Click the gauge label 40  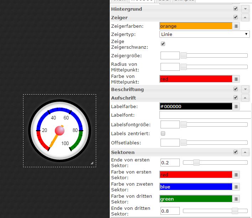(53, 118)
